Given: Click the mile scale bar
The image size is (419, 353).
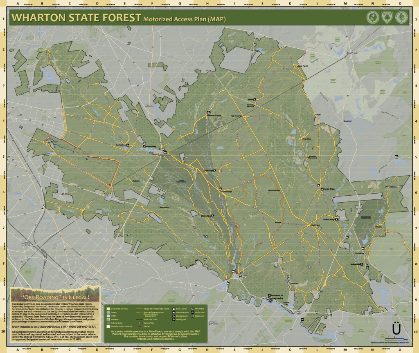Looking at the screenshot, I should coord(394,339).
